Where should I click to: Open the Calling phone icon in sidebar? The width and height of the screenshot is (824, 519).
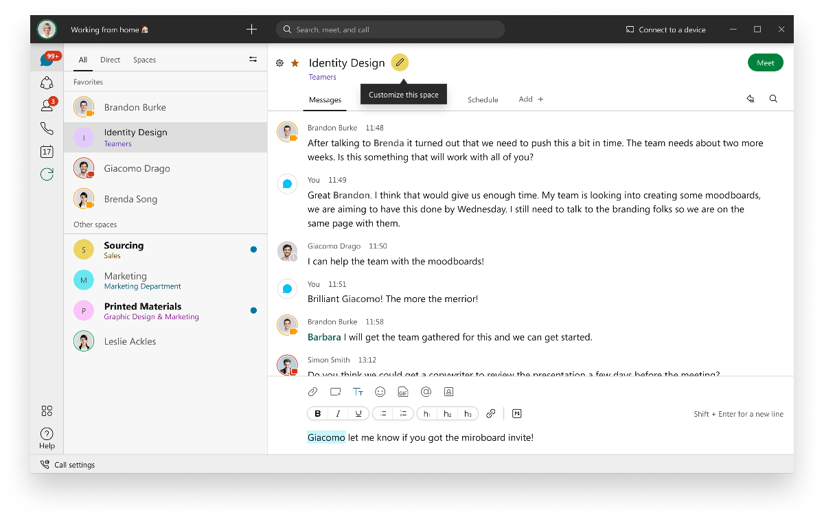(47, 128)
